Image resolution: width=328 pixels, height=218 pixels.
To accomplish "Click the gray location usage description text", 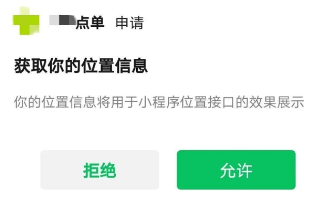I will click(x=159, y=102).
